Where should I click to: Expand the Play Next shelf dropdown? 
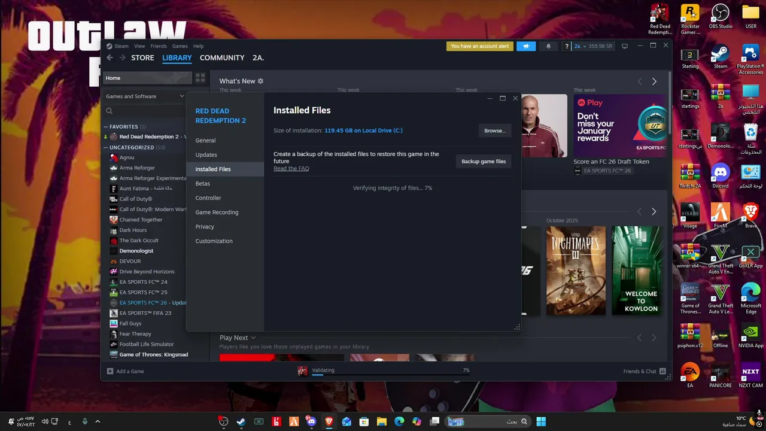[x=253, y=338]
